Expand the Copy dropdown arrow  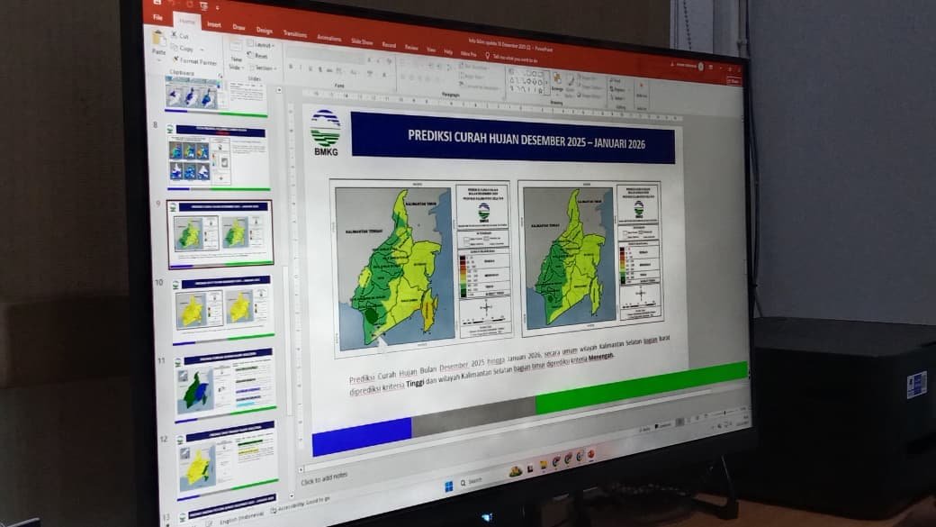202,50
